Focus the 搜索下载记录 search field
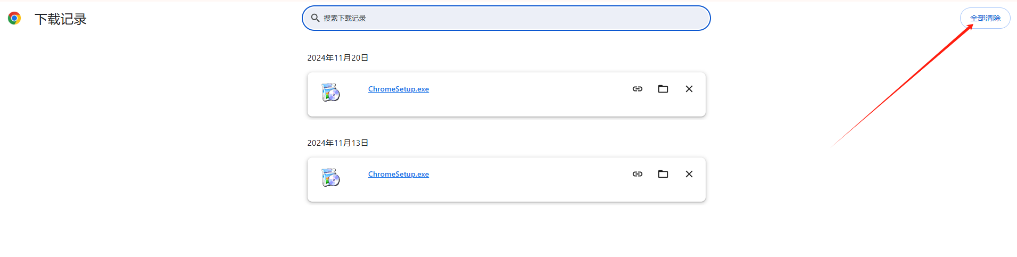Screen dimensions: 1017x257 (506, 18)
